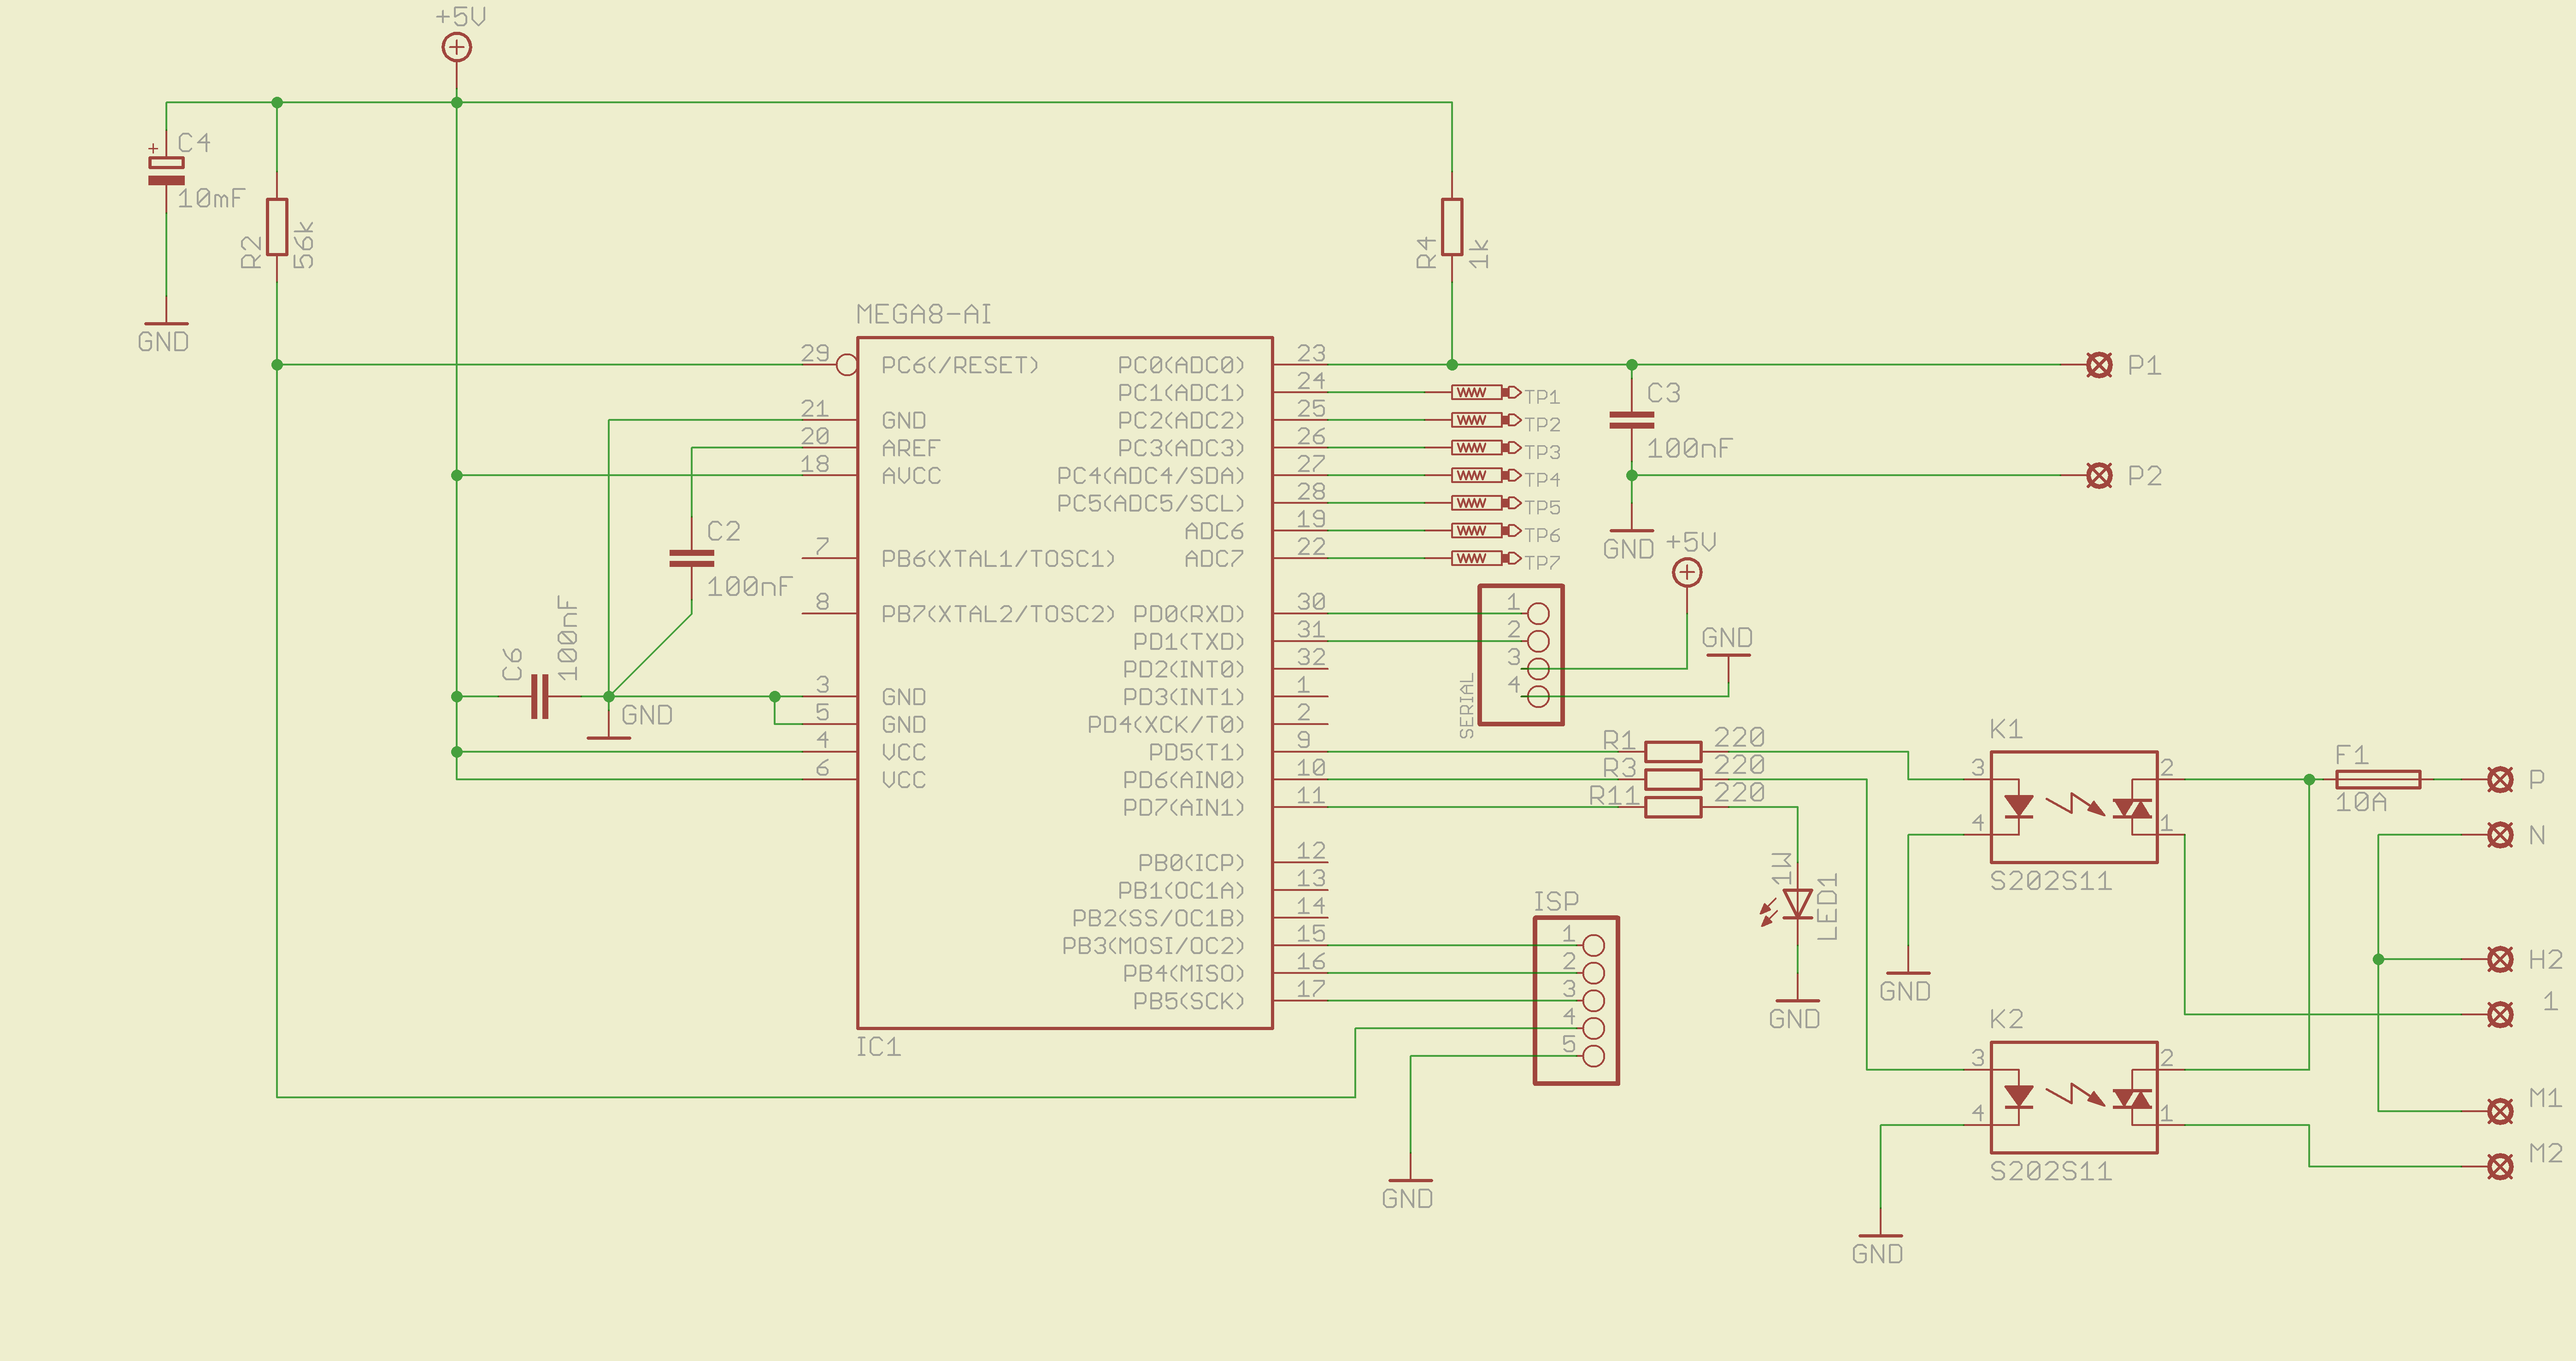The width and height of the screenshot is (2576, 1361).
Task: Click the pin 4 circle of the SERIAL connector
Action: (x=1539, y=696)
